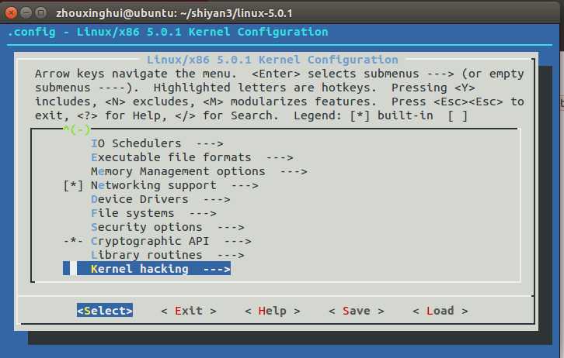Viewport: 564px width, 358px height.
Task: Minimize the terminal window
Action: click(x=26, y=13)
